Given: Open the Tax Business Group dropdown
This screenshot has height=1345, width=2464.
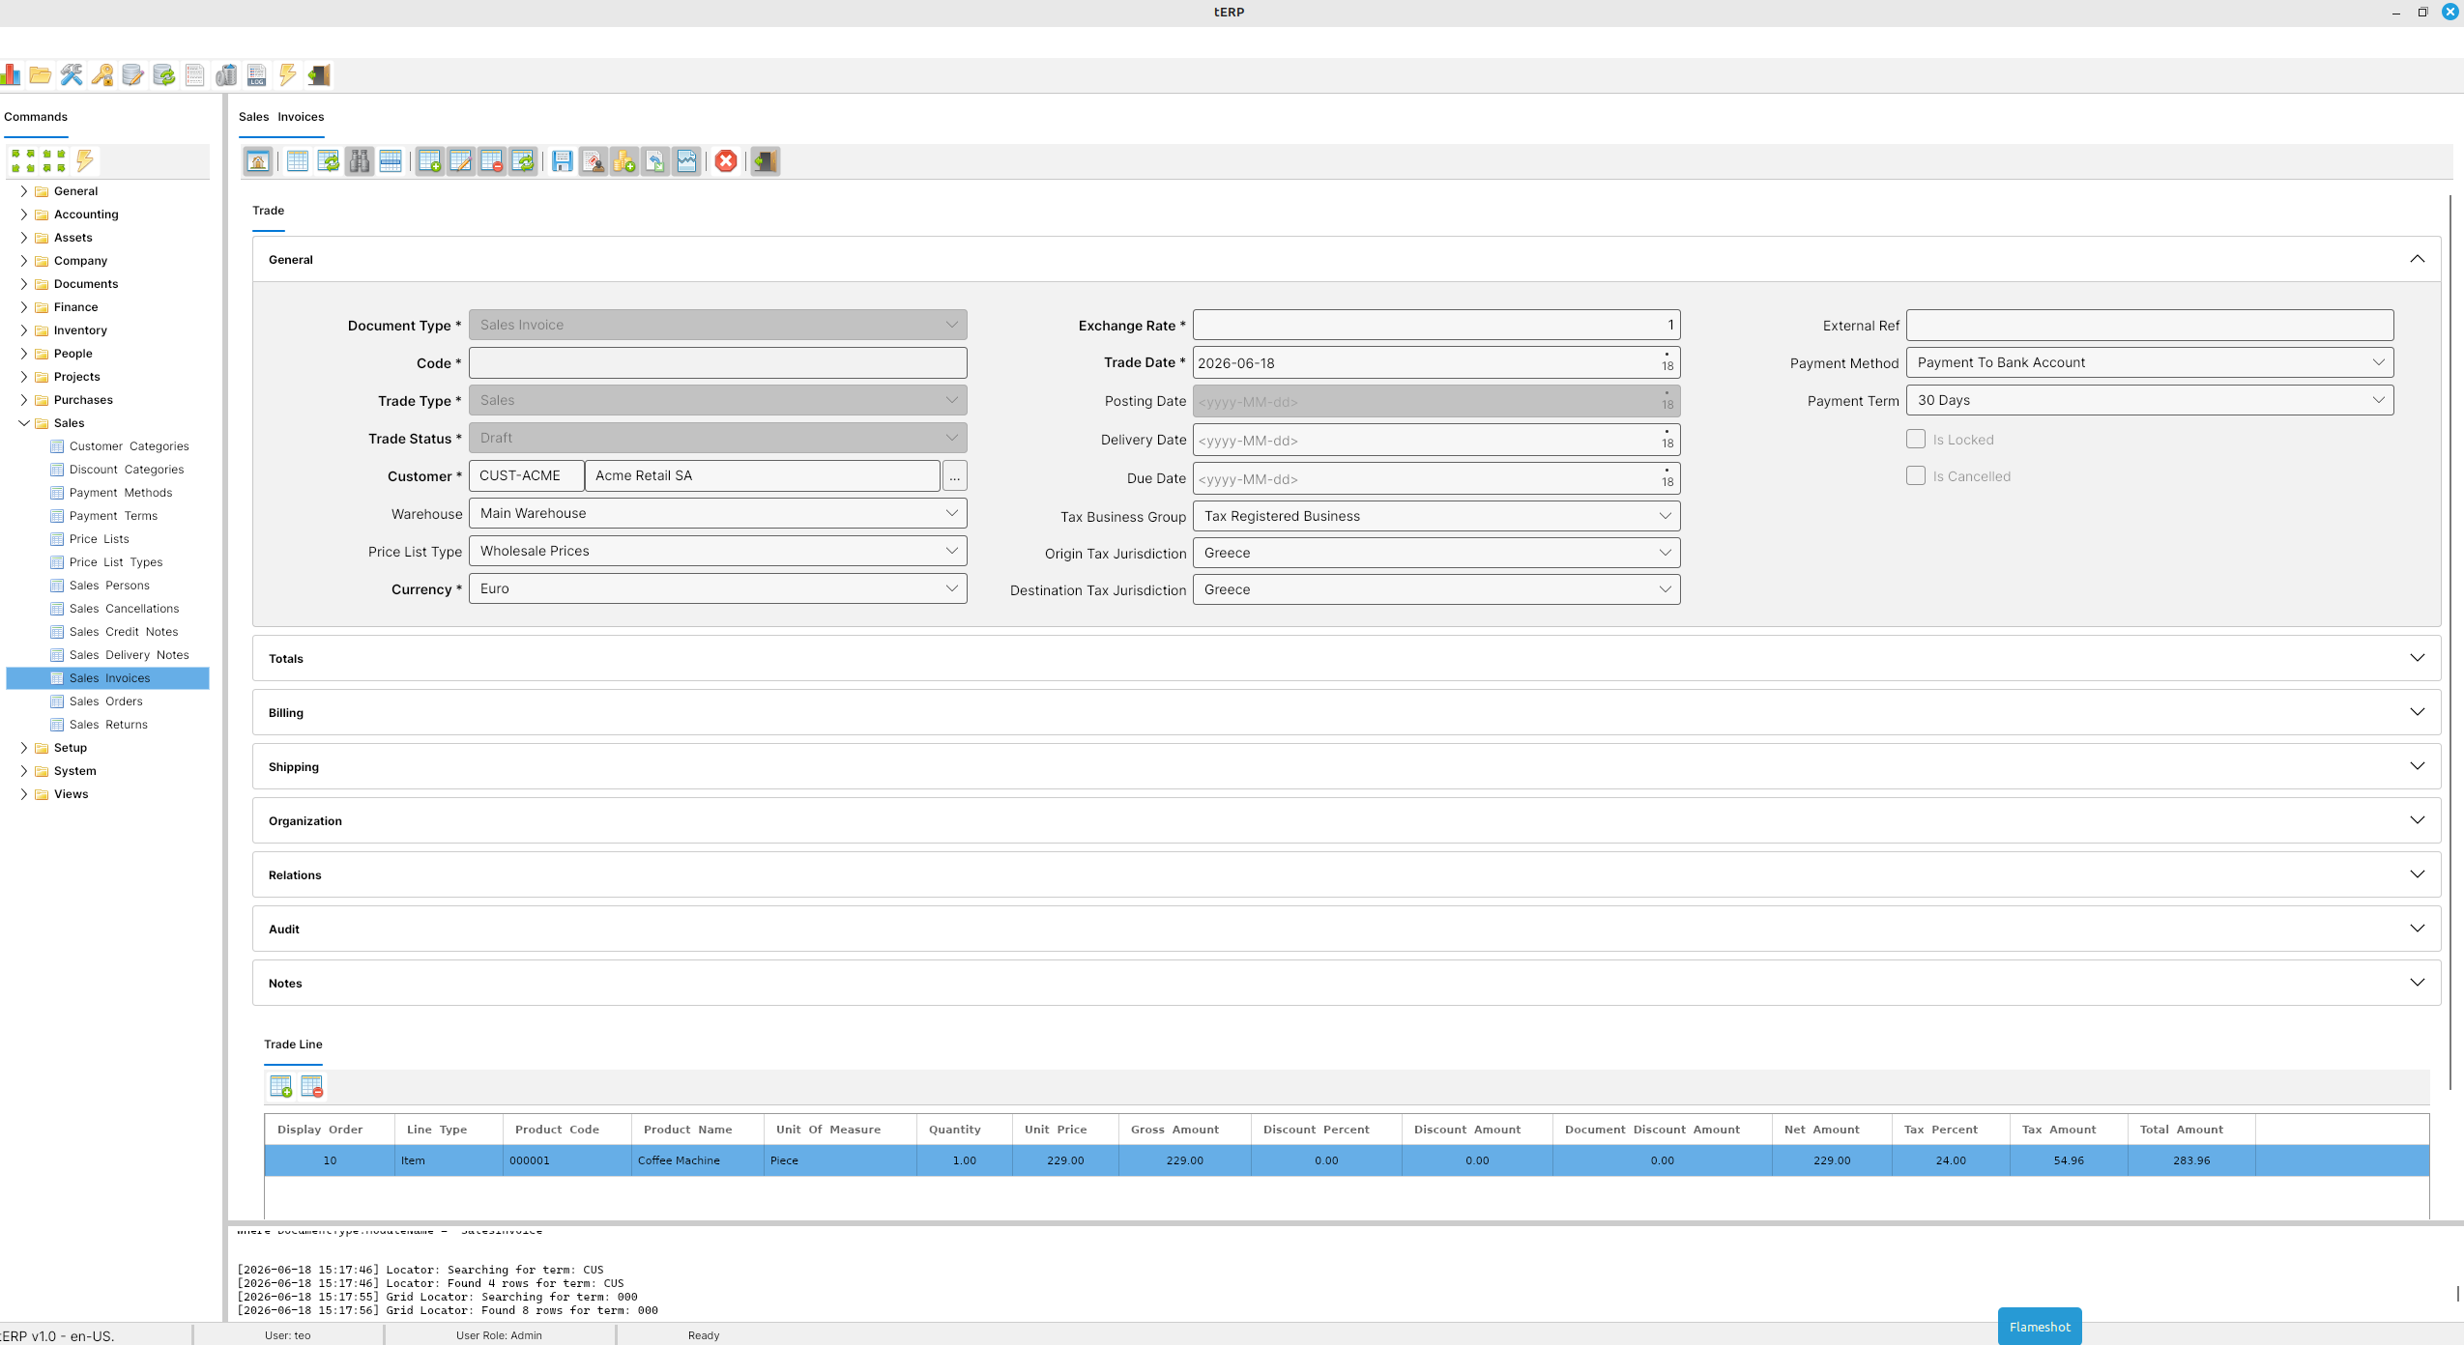Looking at the screenshot, I should tap(1436, 516).
